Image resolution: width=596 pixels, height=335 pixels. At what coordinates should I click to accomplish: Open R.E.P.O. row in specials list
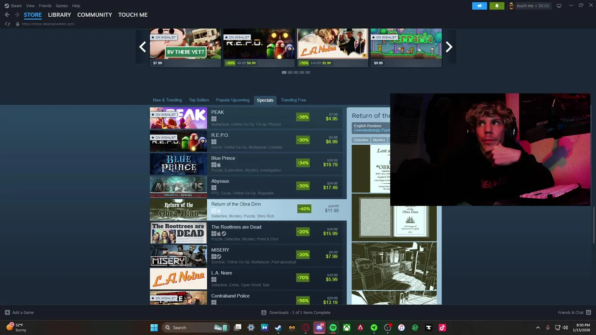pyautogui.click(x=246, y=141)
